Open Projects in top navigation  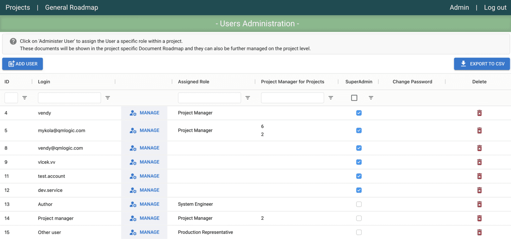[x=18, y=7]
